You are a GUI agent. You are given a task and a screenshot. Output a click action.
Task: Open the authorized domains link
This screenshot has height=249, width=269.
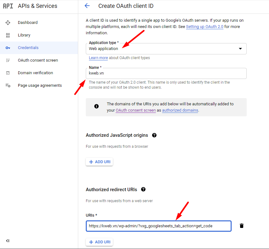(x=180, y=110)
